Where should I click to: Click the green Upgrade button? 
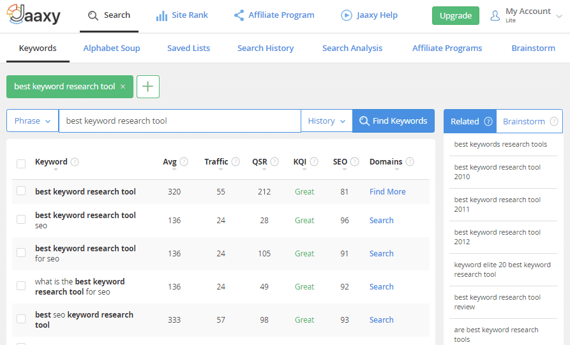[456, 15]
